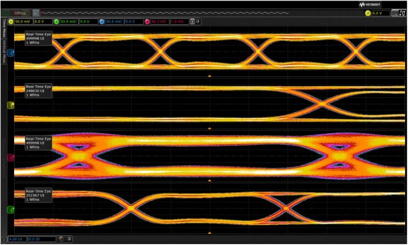Image resolution: width=408 pixels, height=245 pixels.
Task: Click the cloud icon next to Offline
Action: tap(36, 13)
